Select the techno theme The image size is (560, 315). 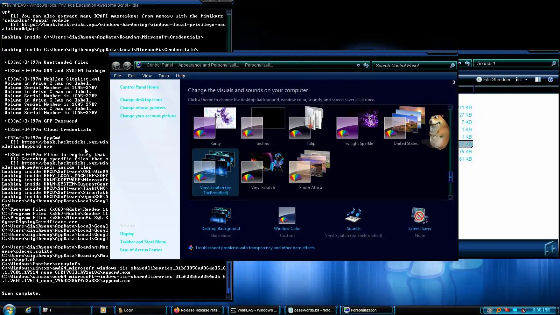263,126
